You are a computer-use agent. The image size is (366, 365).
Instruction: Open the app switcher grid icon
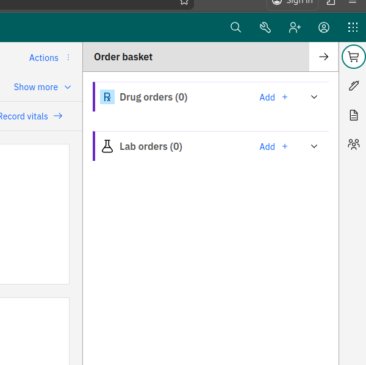(353, 27)
